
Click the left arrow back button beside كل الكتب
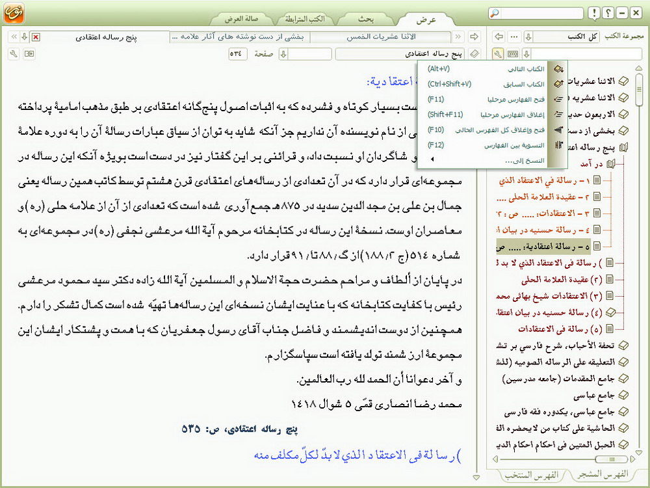[499, 36]
